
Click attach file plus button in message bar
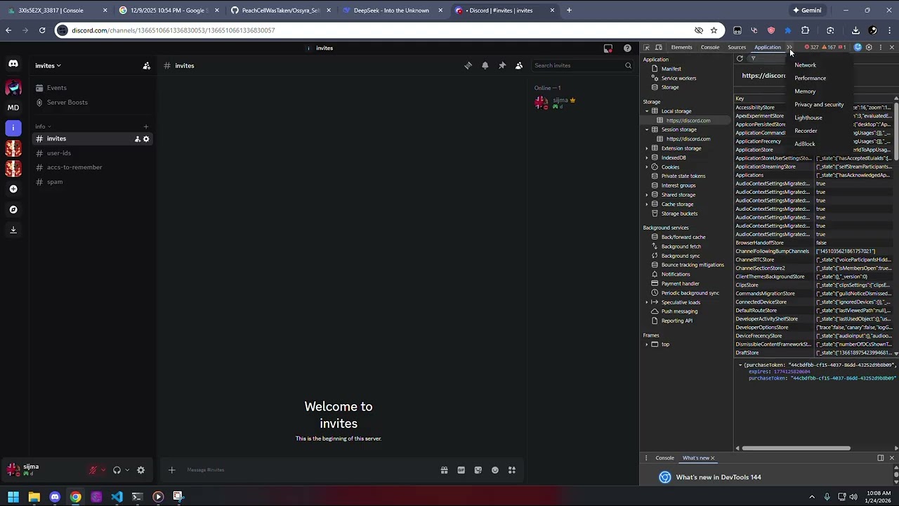coord(171,470)
